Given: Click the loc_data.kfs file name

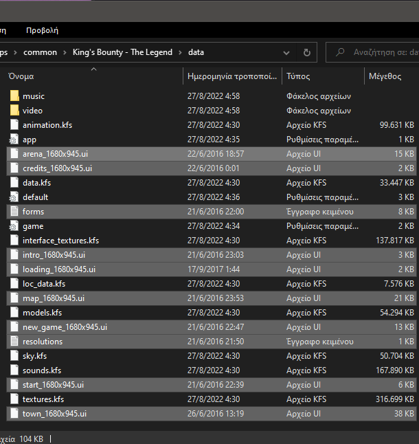Looking at the screenshot, I should (x=44, y=284).
